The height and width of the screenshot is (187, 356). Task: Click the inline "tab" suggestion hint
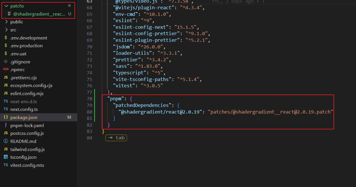coord(116,138)
